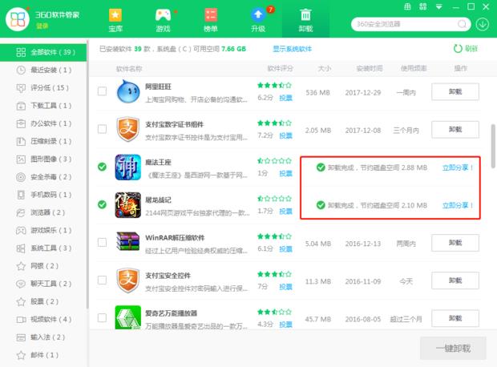This screenshot has height=367, width=497.
Task: Open the 宝库 star tab
Action: coord(115,20)
